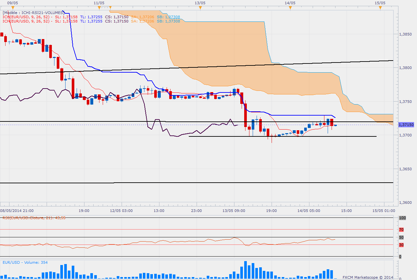
Task: Click the "23:00" time axis label
Action: [x=197, y=211]
